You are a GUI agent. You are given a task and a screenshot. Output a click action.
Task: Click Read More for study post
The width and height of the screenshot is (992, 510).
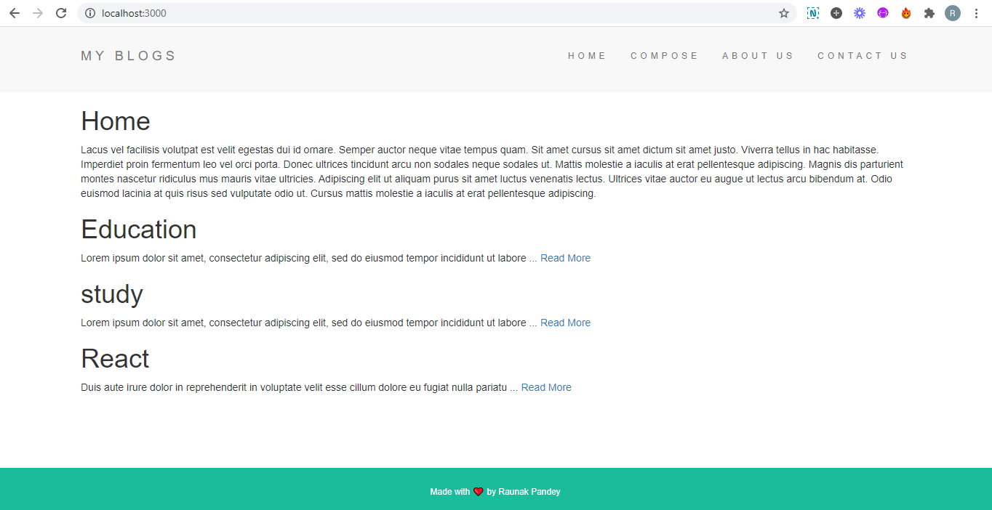(x=565, y=323)
